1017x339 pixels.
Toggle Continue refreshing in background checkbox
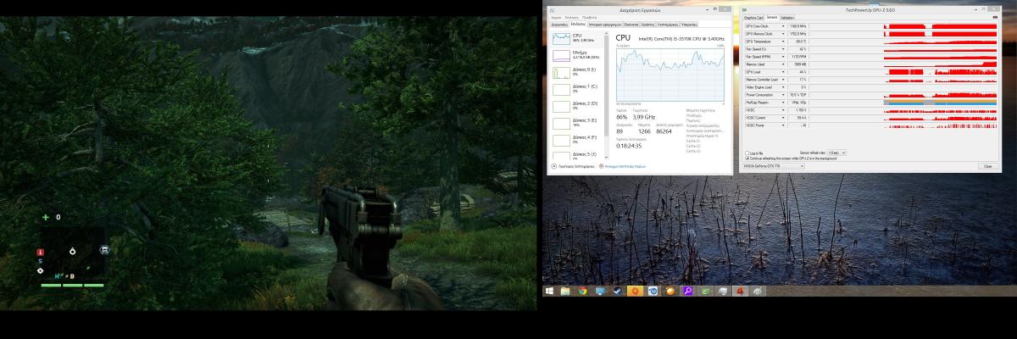(747, 158)
